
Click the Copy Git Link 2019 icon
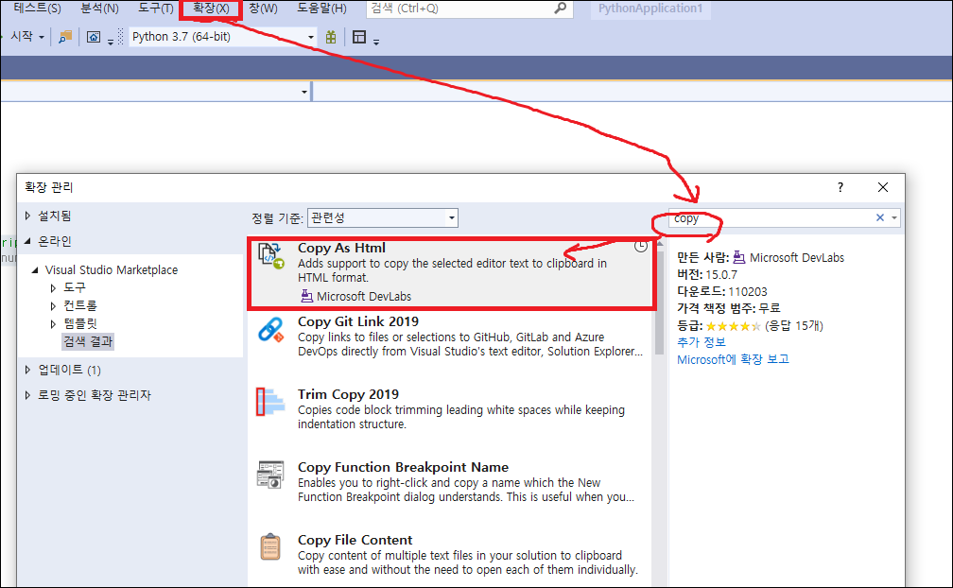pyautogui.click(x=270, y=330)
